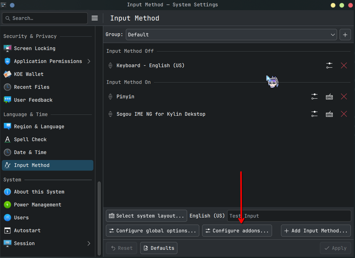The image size is (355, 258).
Task: Open the Group Default dropdown
Action: click(231, 35)
